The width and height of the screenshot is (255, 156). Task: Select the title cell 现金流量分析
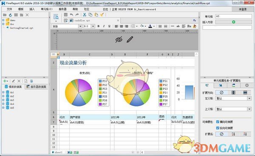tap(73, 63)
